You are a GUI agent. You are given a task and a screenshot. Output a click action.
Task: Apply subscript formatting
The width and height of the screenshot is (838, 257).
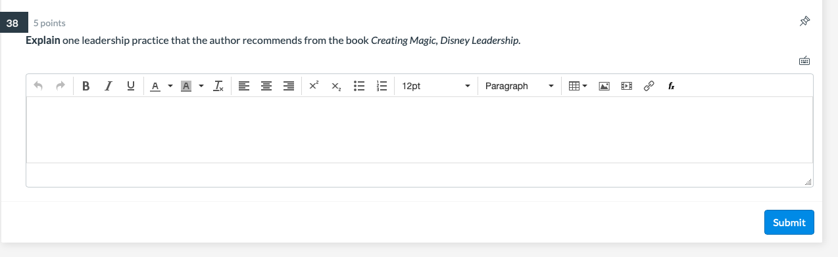(x=336, y=86)
